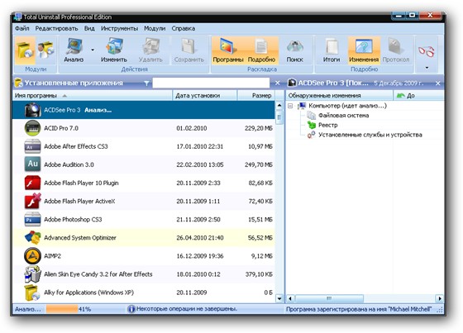This screenshot has width=463, height=333.
Task: Open the Протокол view
Action: point(396,50)
